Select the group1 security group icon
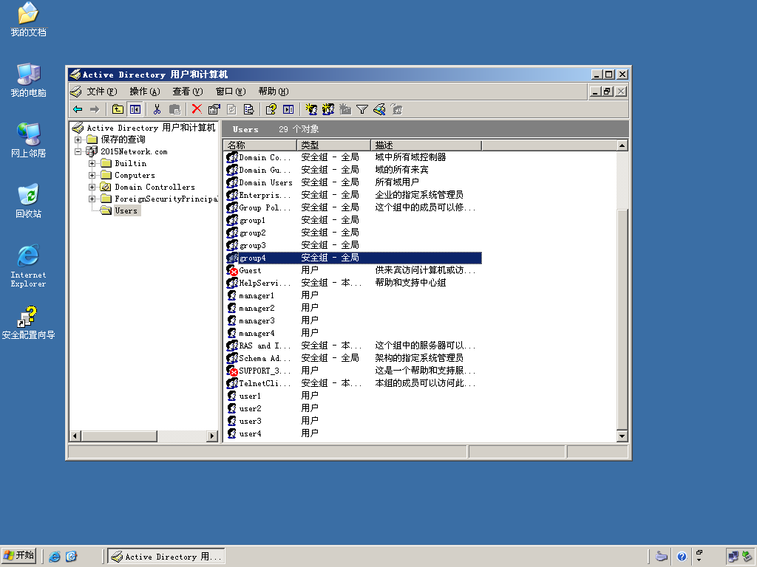This screenshot has height=567, width=757. (232, 220)
